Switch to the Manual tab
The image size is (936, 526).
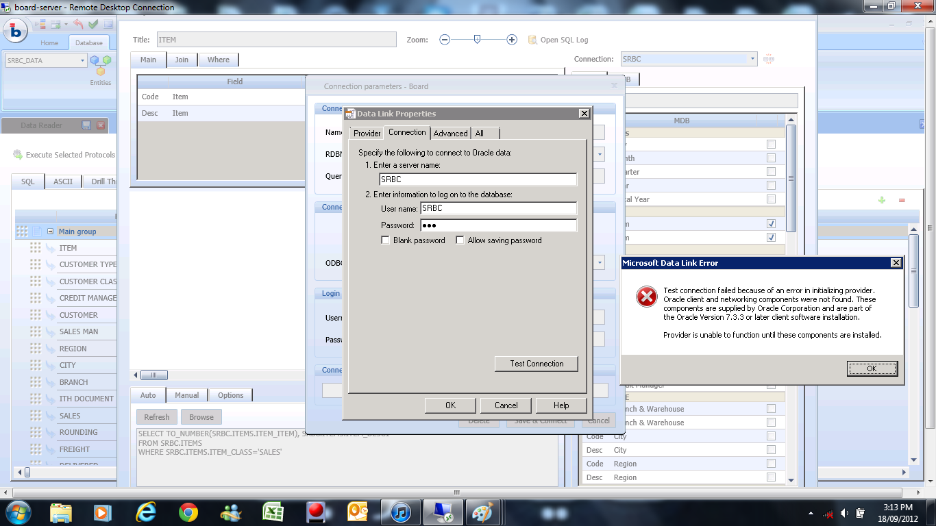[186, 395]
